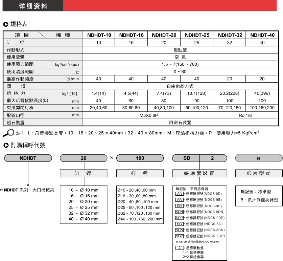Click the 行程 label box
283x261 pixels.
140,173
